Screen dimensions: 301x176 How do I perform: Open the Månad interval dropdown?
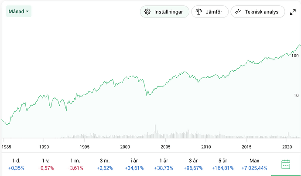point(19,11)
